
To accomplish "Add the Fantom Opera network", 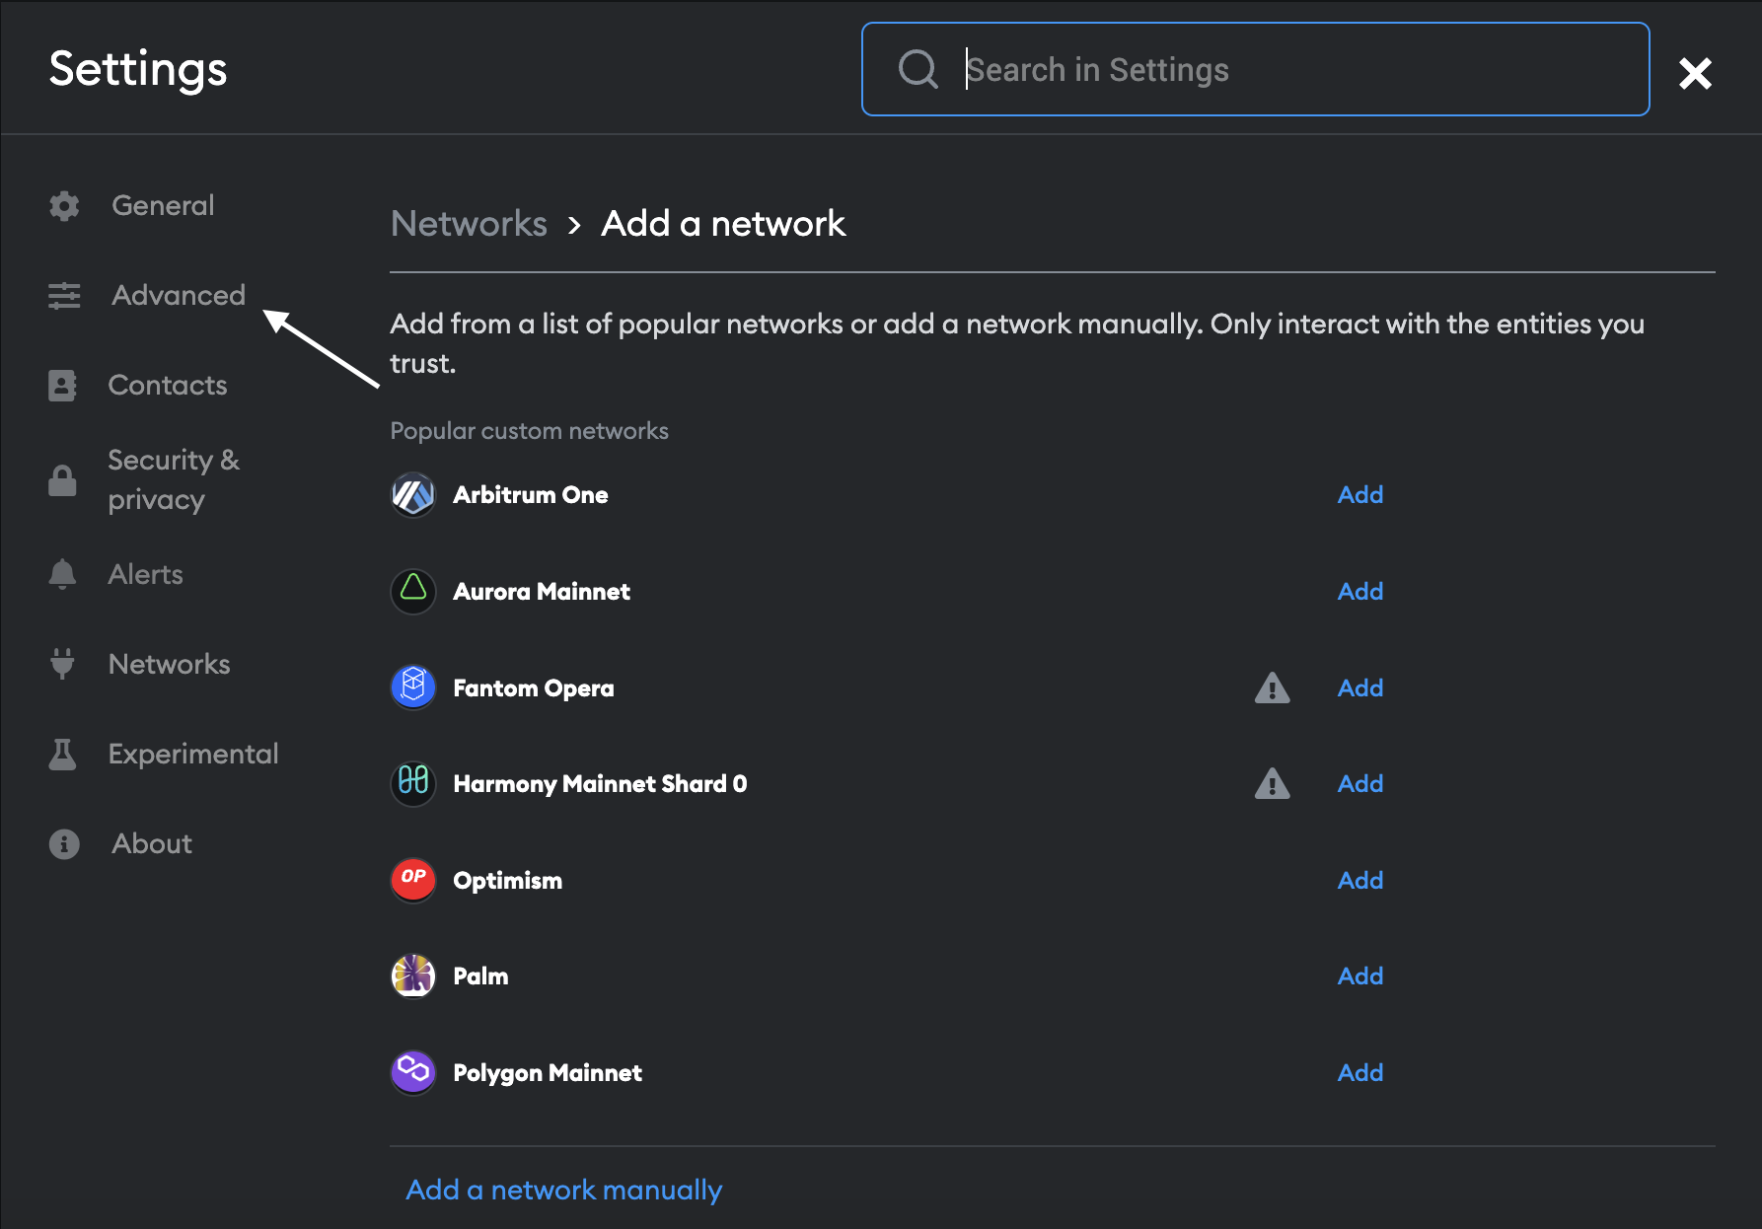I will (1360, 687).
